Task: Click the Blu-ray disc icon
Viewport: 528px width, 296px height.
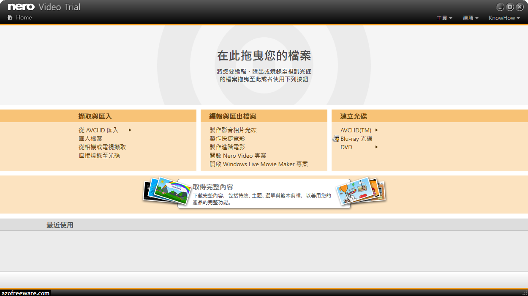Action: (x=336, y=139)
